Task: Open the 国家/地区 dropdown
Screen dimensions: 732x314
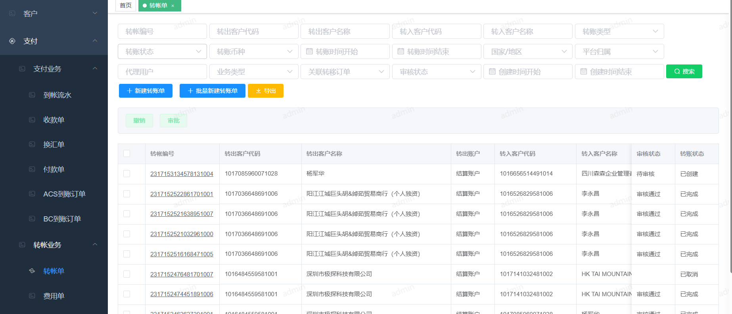Action: [x=528, y=51]
